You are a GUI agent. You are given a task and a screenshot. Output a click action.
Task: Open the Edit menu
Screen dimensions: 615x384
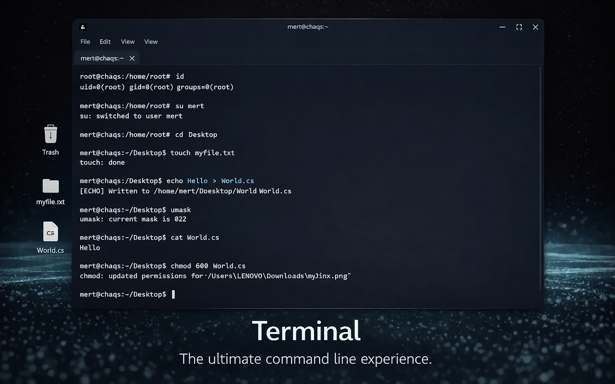105,42
